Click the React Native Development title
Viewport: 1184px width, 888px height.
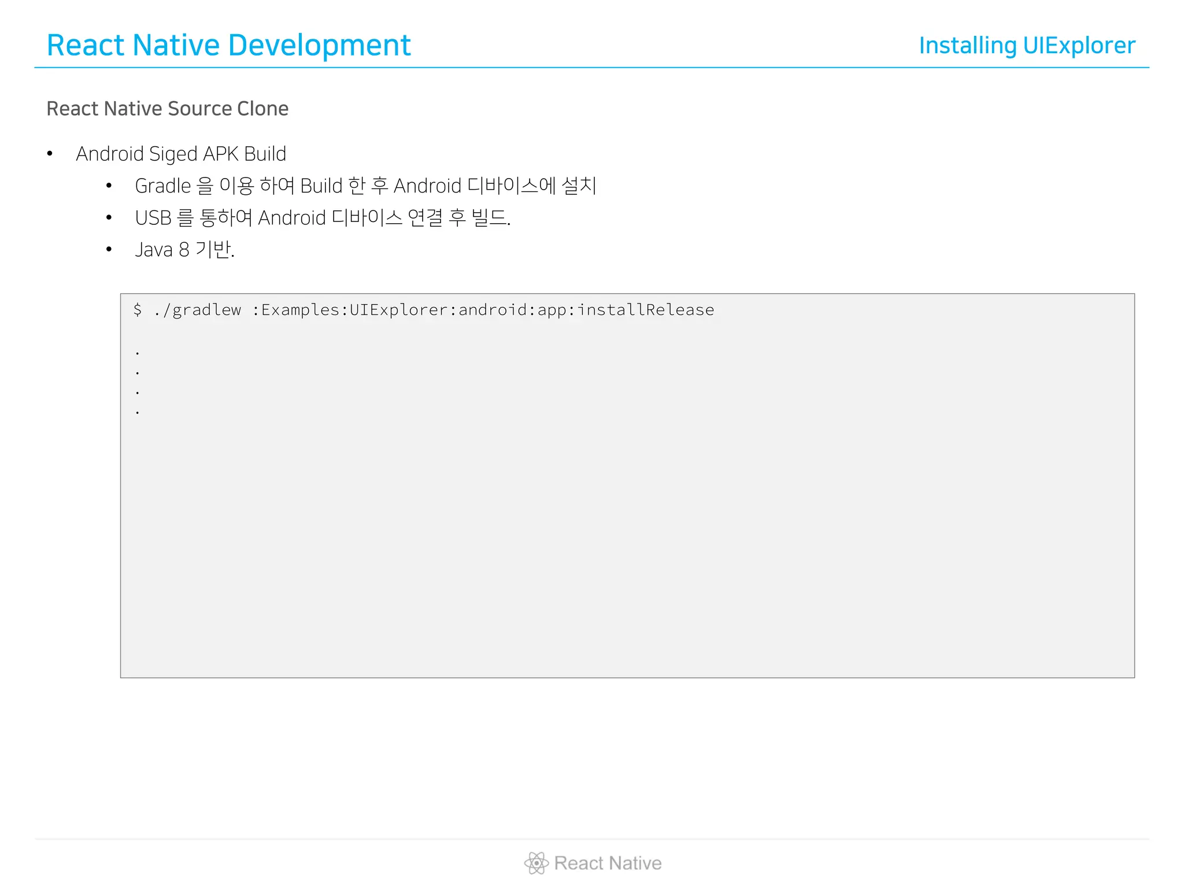click(x=228, y=45)
